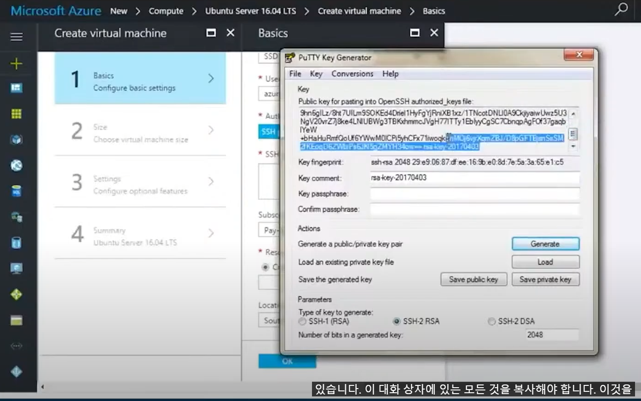This screenshot has height=401, width=641.
Task: Click left arrow of Azure horizontal scrollbar
Action: [42, 387]
